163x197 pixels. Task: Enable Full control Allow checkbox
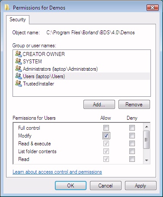106,128
